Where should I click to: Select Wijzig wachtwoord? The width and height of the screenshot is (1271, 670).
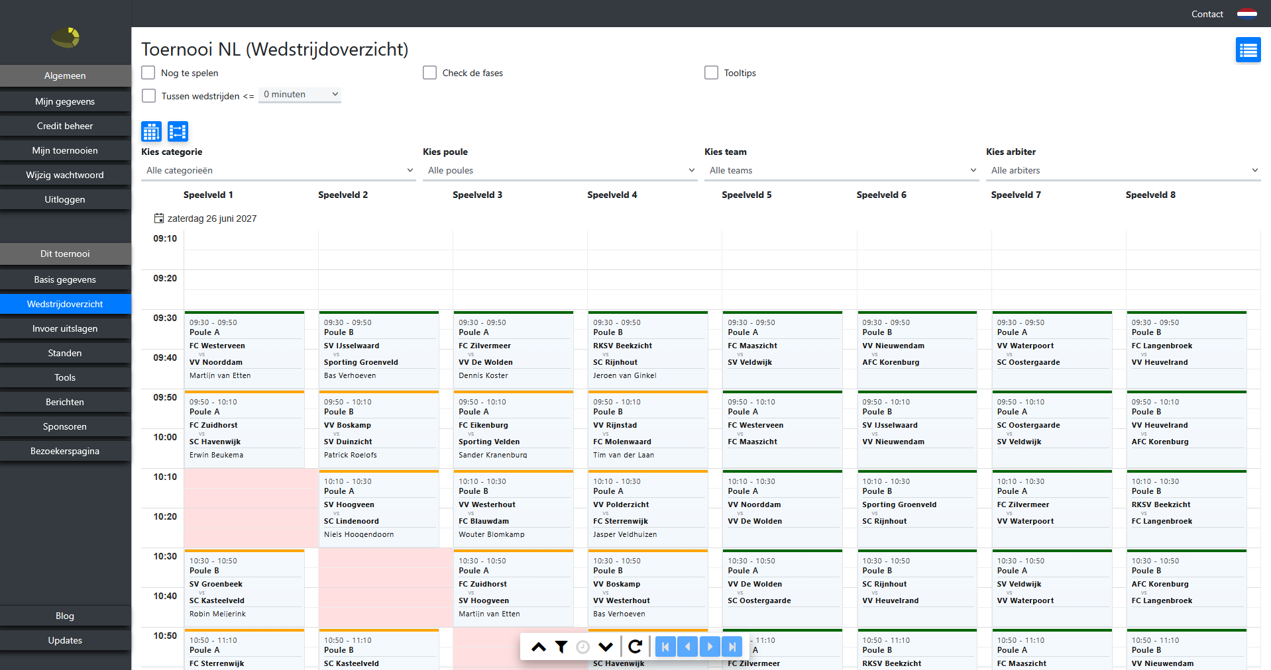pyautogui.click(x=65, y=175)
